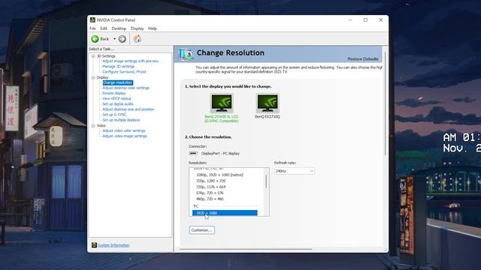Select 1080p, 1920 × 1080 (native) resolution
Viewport: 481px width, 270px height.
pos(219,175)
